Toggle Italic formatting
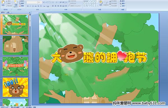The image size is (168, 108). 30,6
